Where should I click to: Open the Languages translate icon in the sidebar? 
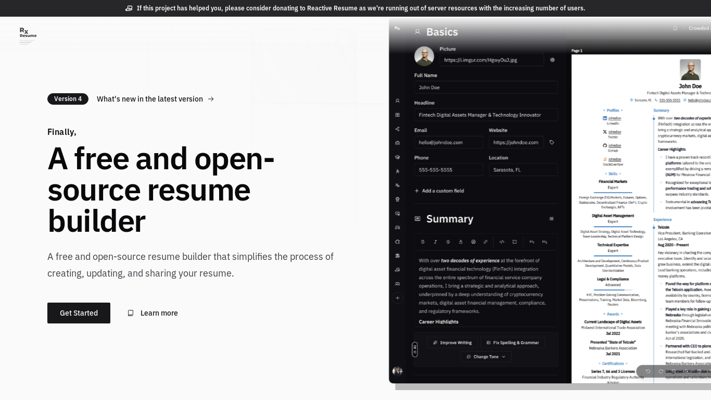(397, 185)
